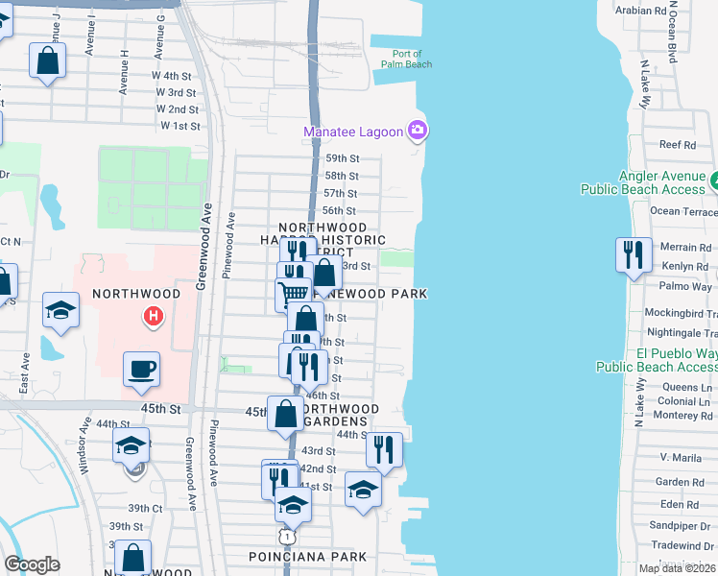Viewport: 718px width, 576px height.
Task: Click the 39th Ct street label
Action: [x=145, y=508]
